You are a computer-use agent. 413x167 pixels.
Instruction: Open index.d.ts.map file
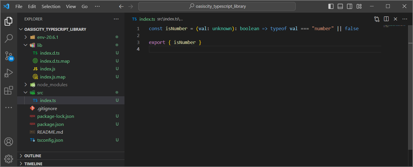[71, 61]
